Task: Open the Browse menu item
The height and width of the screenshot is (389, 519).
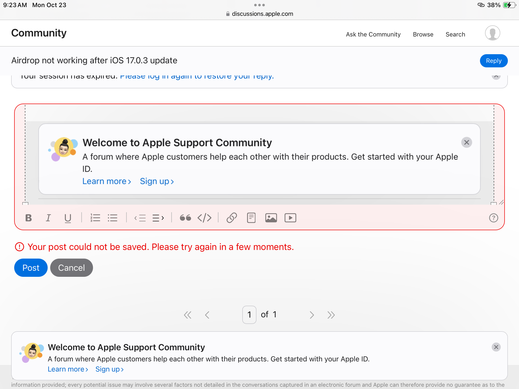Action: (423, 34)
